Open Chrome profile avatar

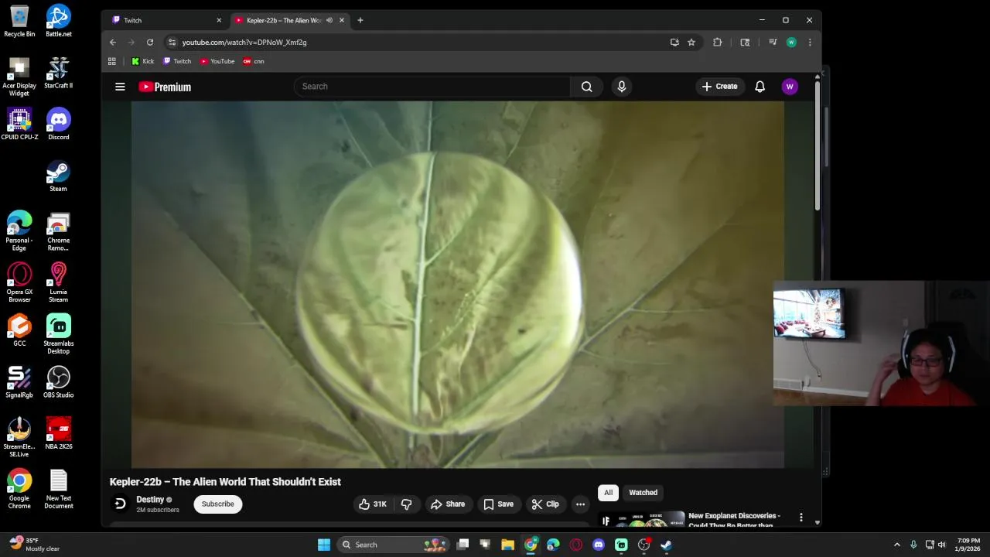[791, 43]
